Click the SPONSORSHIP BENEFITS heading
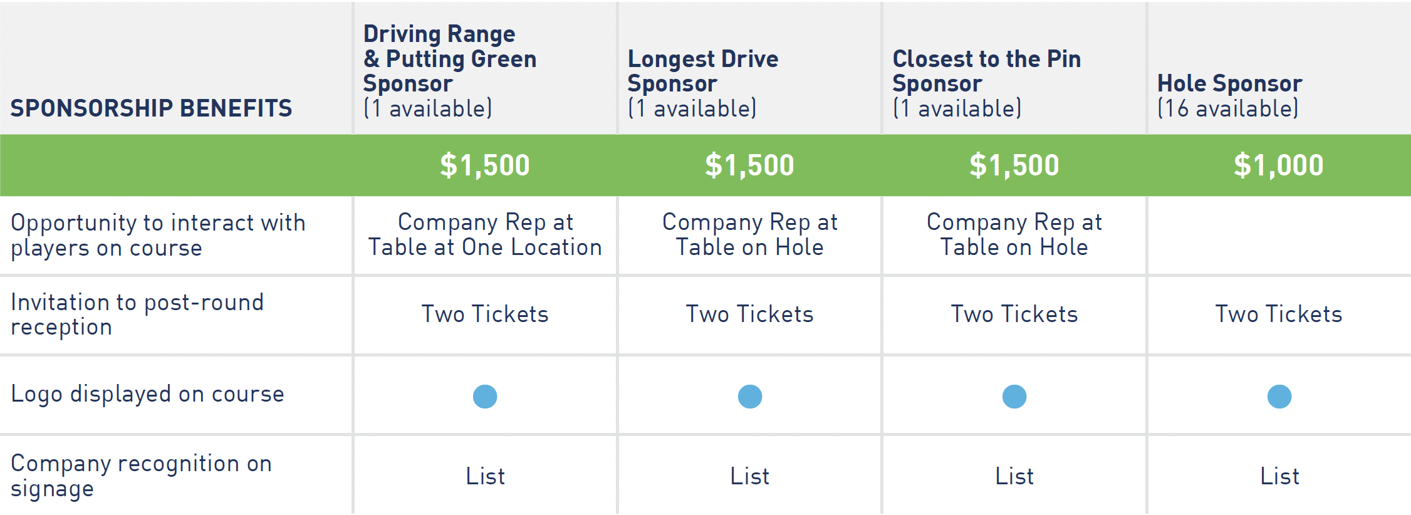 click(151, 108)
